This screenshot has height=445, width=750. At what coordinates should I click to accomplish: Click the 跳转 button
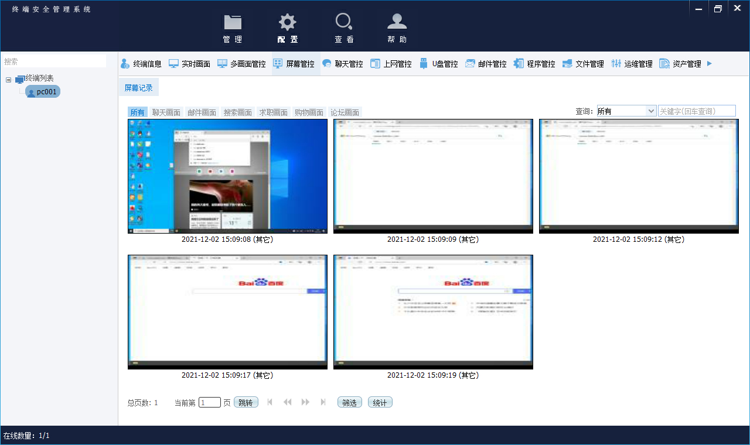246,403
